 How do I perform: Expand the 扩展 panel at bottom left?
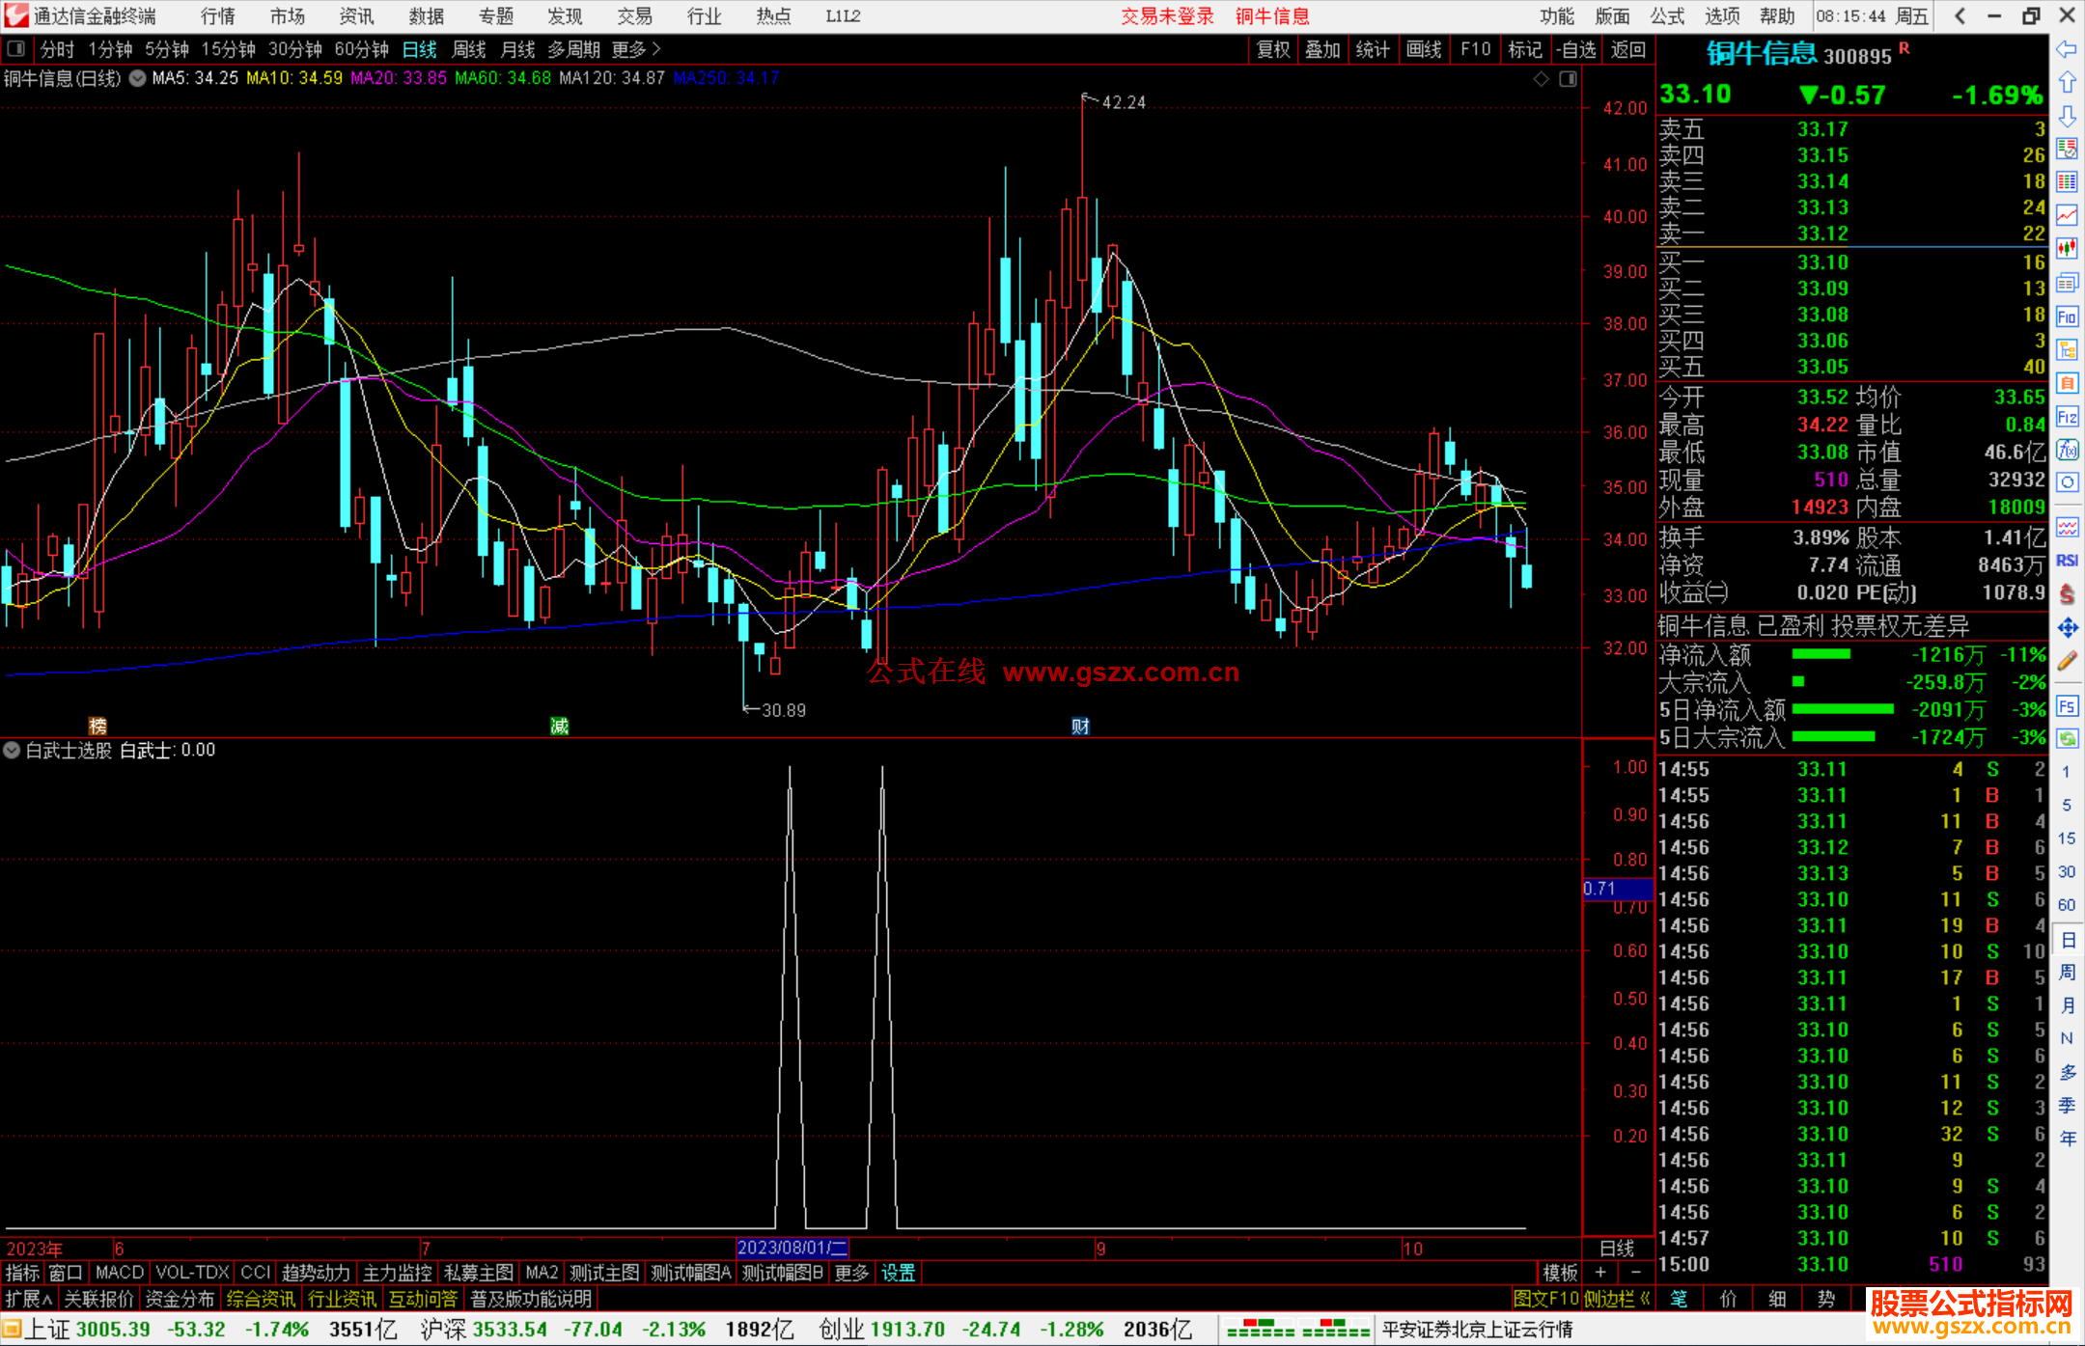(28, 1299)
